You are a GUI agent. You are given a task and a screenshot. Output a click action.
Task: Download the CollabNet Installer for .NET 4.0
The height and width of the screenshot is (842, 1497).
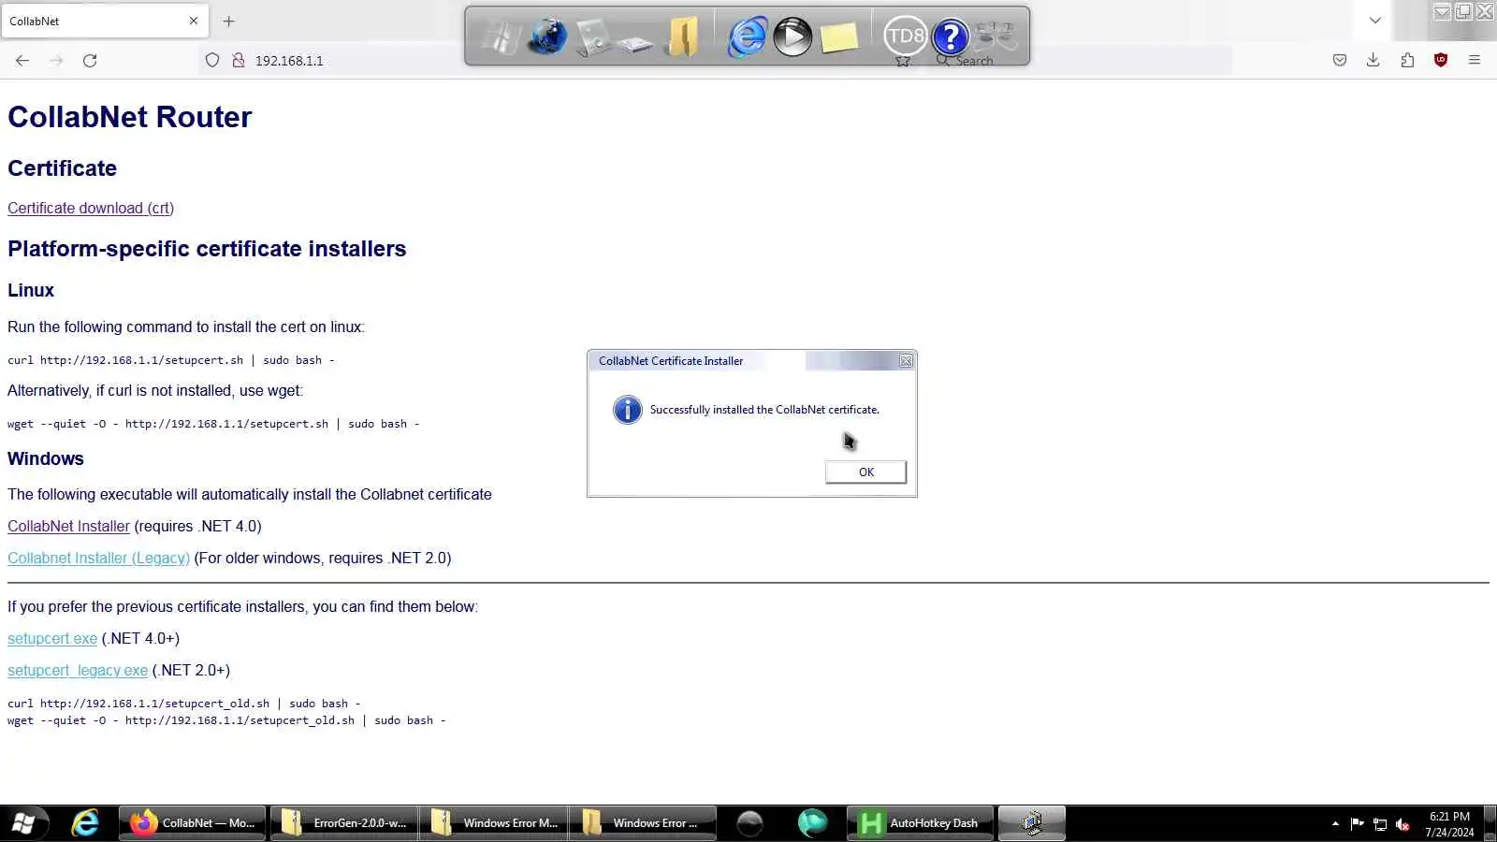tap(68, 526)
